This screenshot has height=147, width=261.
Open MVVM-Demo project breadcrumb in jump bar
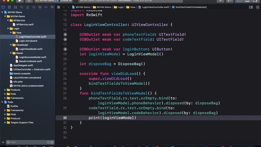(81, 7)
